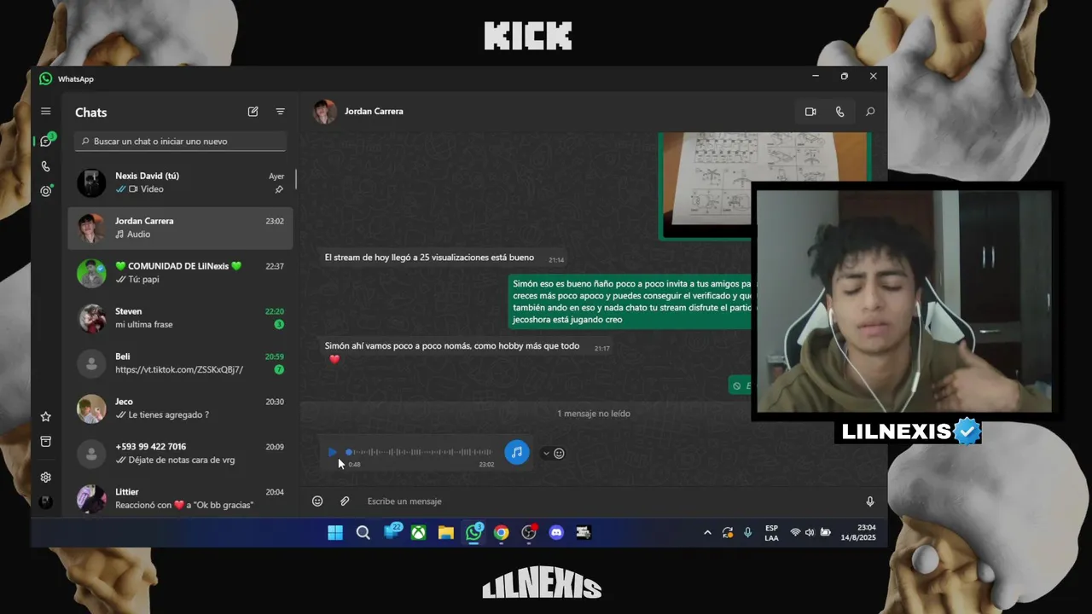Attach a file with paperclip icon
1092x614 pixels.
[345, 501]
